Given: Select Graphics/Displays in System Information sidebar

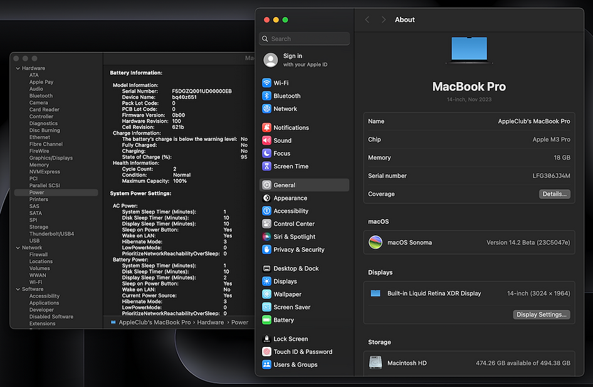Looking at the screenshot, I should 51,158.
